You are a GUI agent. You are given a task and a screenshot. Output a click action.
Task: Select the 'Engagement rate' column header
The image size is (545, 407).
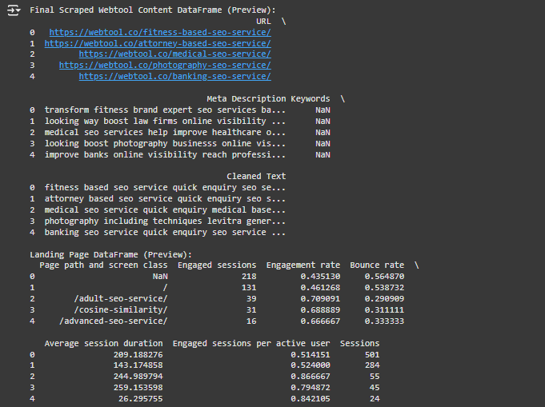click(303, 265)
